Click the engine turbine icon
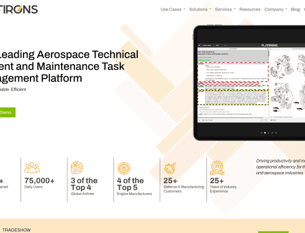Screen dimensions: 305x233 (x=124, y=168)
